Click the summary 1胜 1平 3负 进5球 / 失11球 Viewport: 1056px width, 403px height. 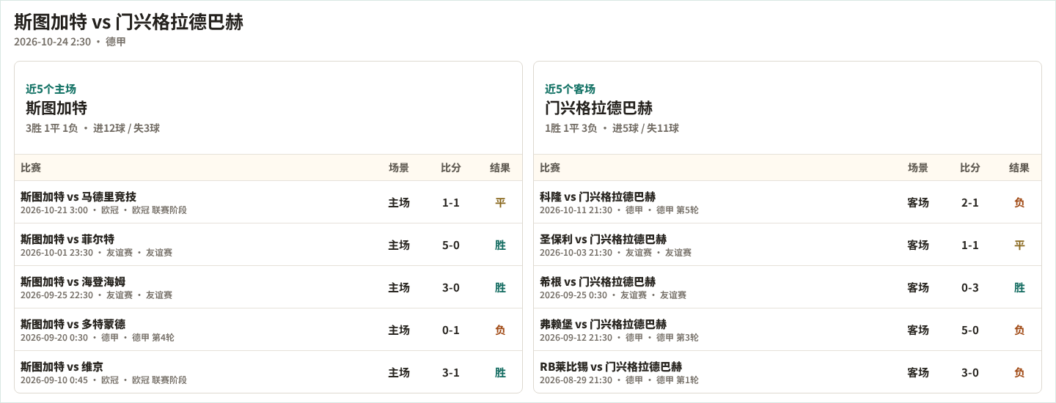(612, 128)
